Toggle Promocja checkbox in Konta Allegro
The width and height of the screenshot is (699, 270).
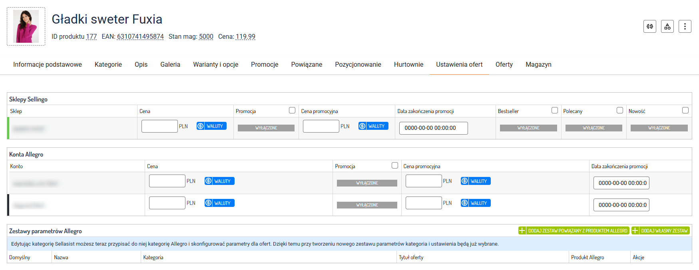pyautogui.click(x=395, y=166)
